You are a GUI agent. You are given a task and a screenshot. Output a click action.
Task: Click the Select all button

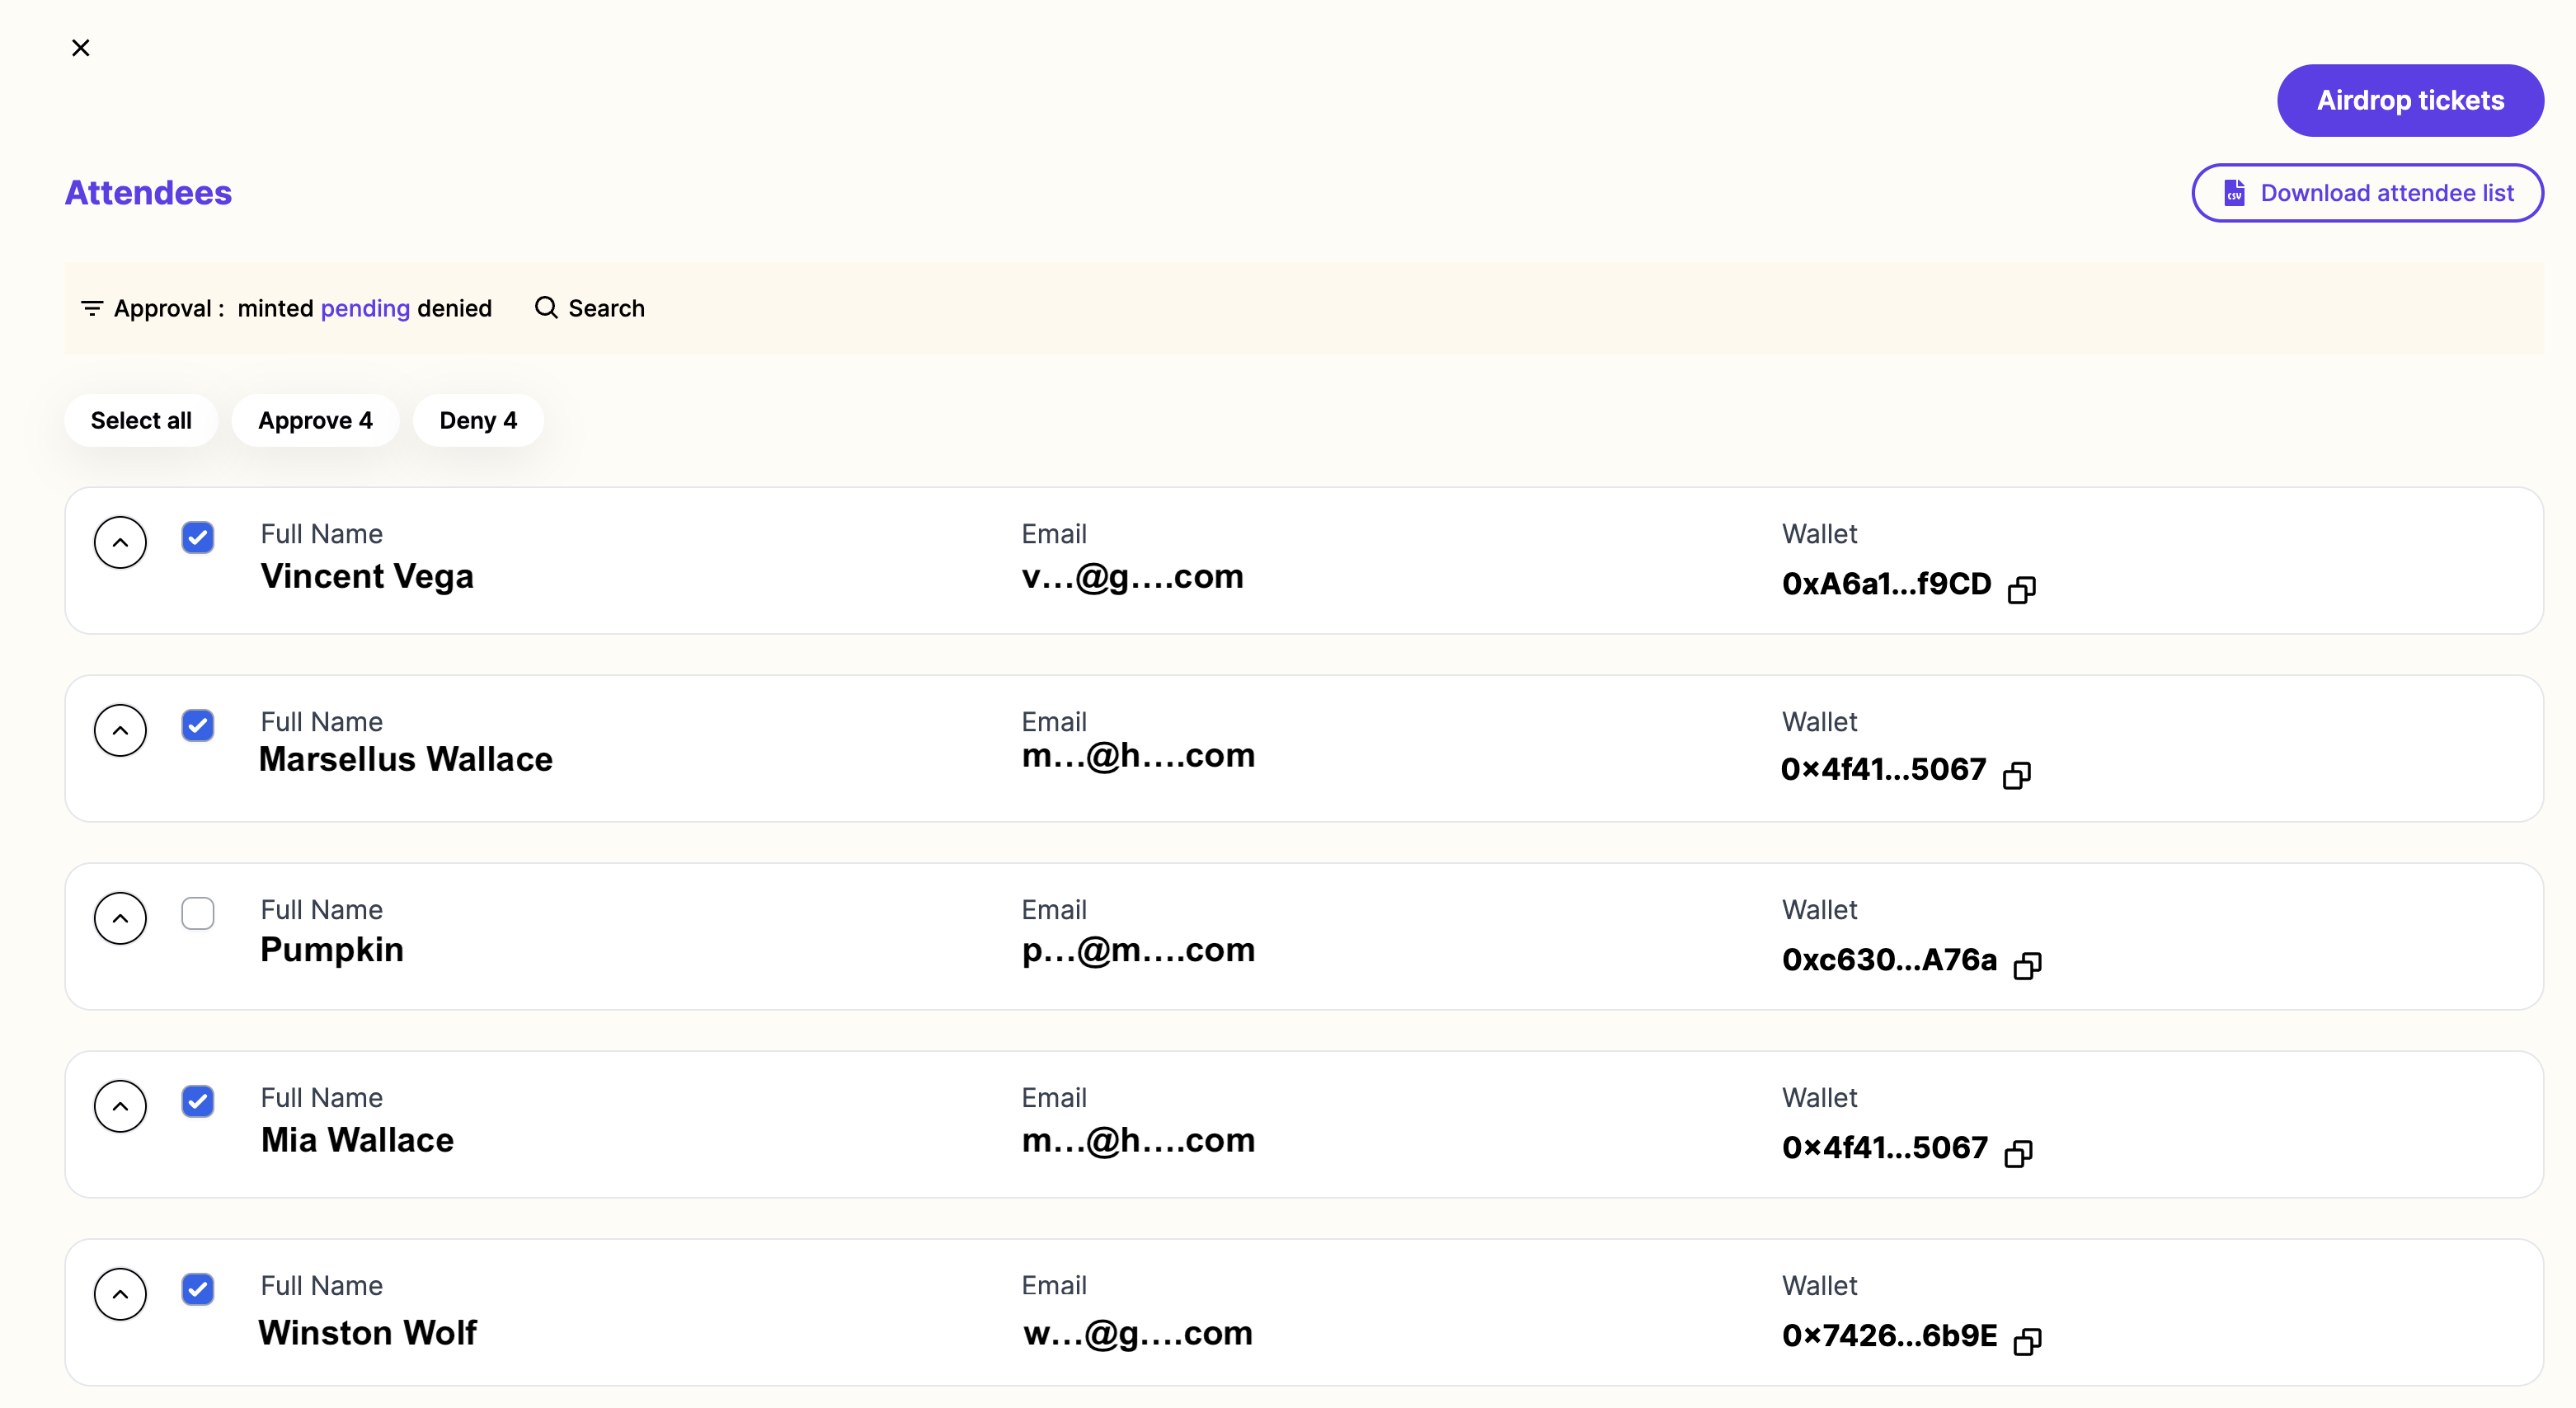click(141, 420)
